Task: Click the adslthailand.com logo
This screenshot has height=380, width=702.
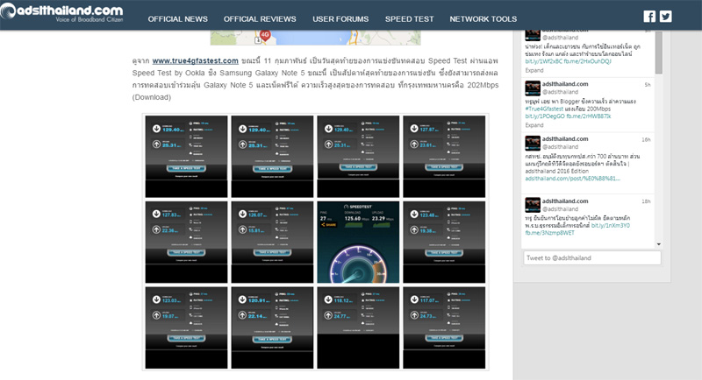Action: click(61, 12)
